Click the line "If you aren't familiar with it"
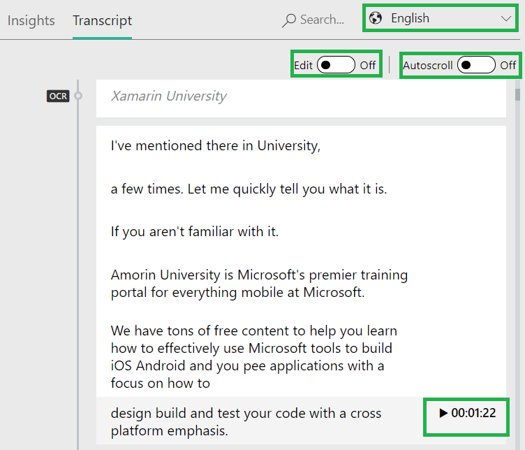Image resolution: width=525 pixels, height=450 pixels. (194, 231)
